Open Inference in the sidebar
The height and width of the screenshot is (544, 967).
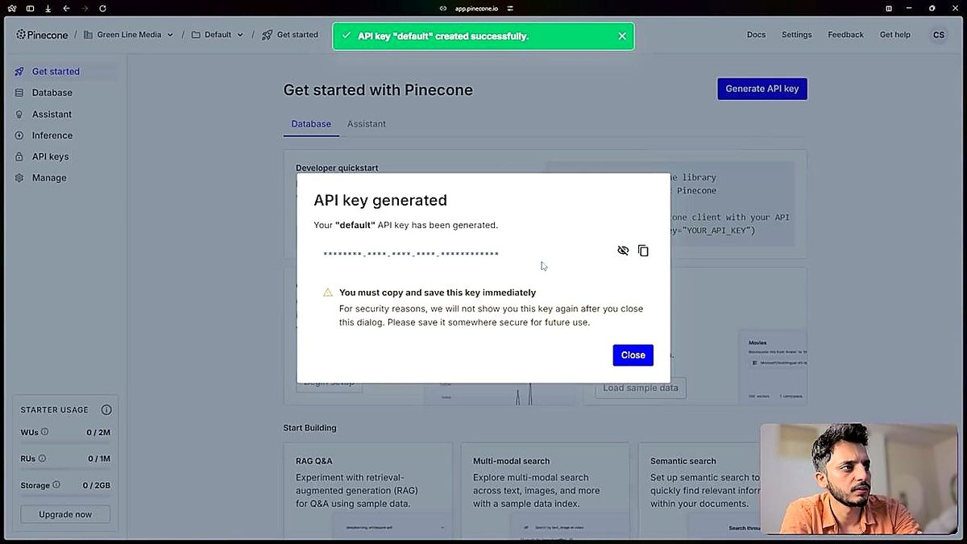click(66, 135)
